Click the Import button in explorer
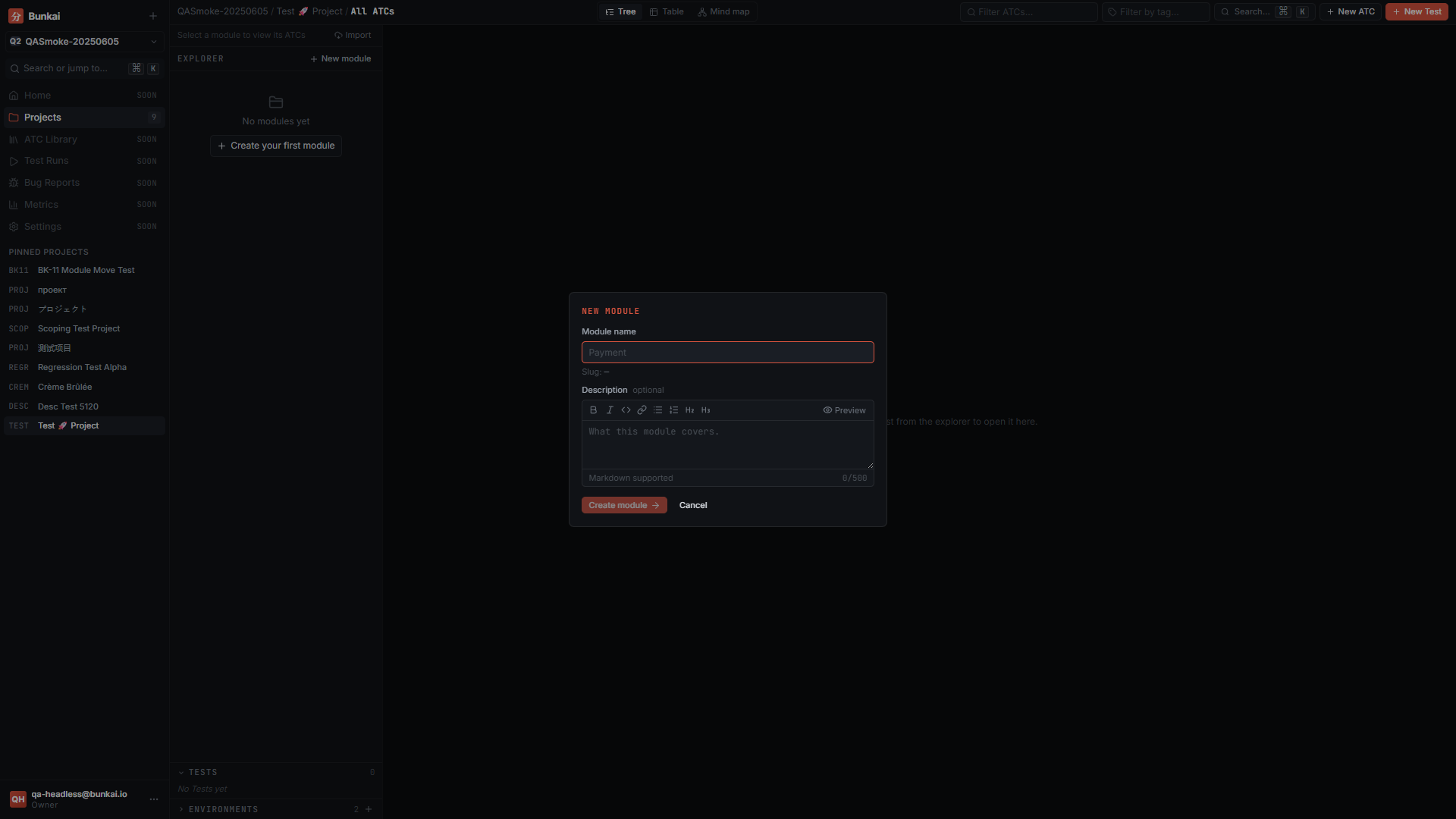Viewport: 1456px width, 819px height. [x=353, y=36]
